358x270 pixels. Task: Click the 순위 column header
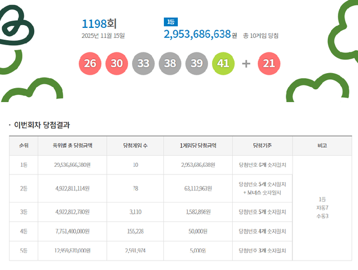pos(24,145)
